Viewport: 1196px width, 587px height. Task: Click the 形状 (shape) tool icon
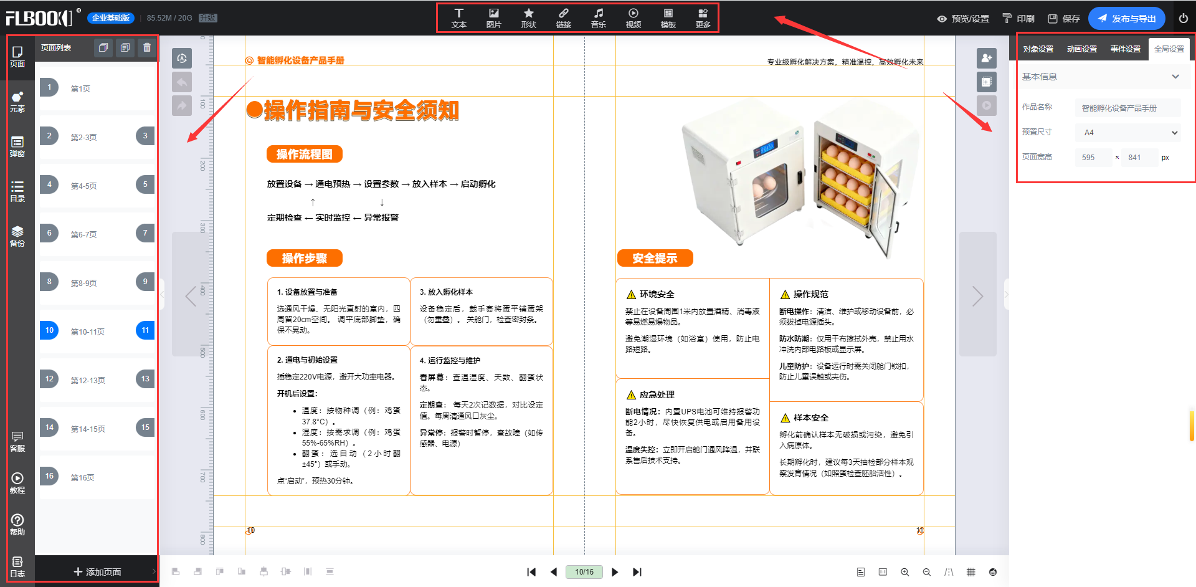tap(528, 18)
